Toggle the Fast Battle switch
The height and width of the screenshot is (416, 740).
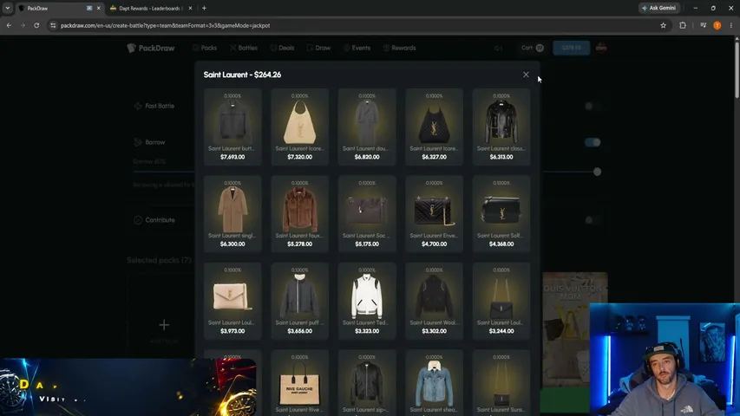tap(593, 106)
